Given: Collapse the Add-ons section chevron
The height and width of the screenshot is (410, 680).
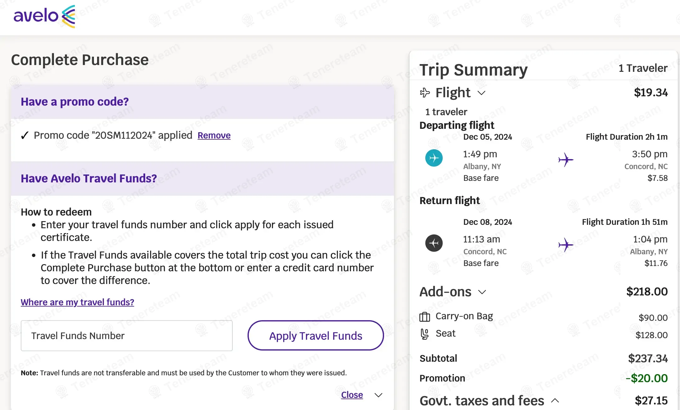Looking at the screenshot, I should pyautogui.click(x=482, y=292).
